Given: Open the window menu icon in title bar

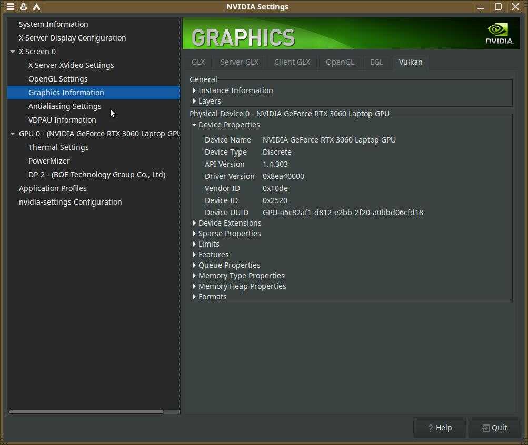Looking at the screenshot, I should click(10, 6).
